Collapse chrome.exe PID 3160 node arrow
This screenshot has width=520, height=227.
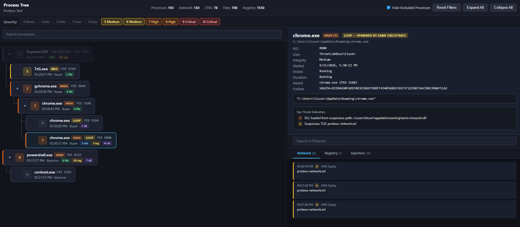click(x=25, y=106)
